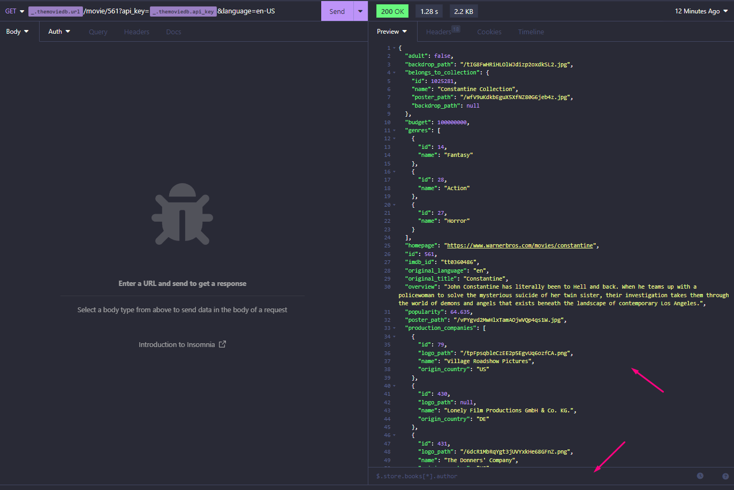Viewport: 734px width, 490px height.
Task: Click the _.themoviedb.url environment tag
Action: coord(56,11)
